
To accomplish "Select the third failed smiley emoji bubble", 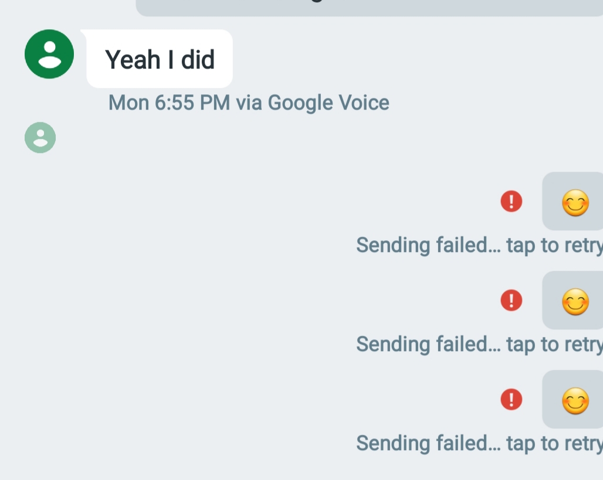I will coord(574,400).
